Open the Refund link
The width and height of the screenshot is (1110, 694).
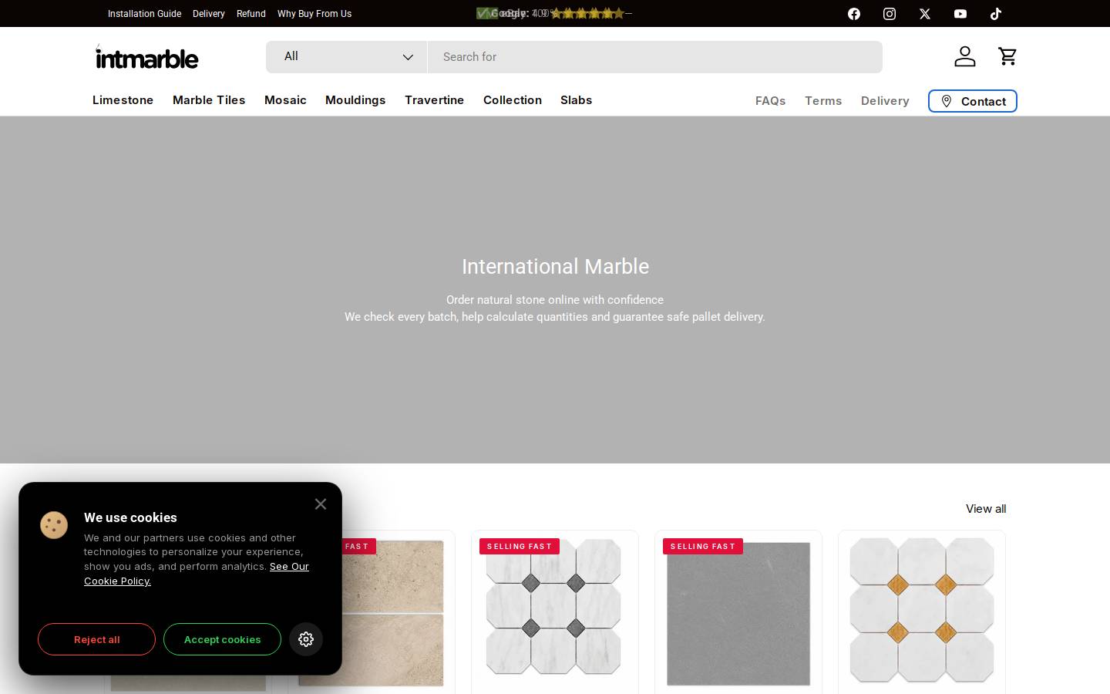pos(251,14)
